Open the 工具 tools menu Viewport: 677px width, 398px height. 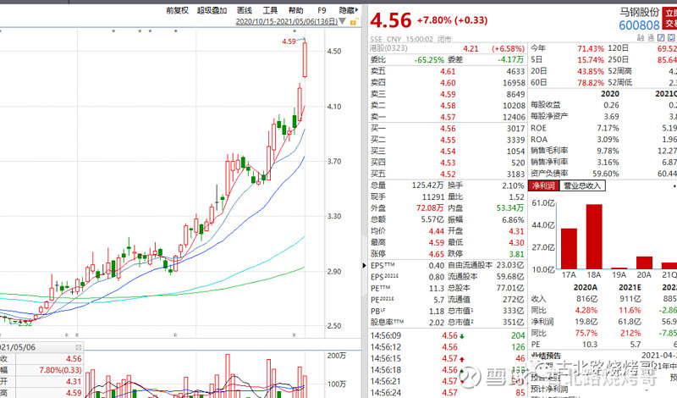pos(270,10)
